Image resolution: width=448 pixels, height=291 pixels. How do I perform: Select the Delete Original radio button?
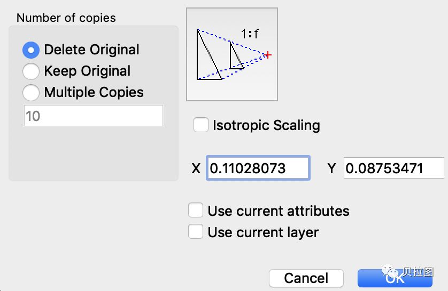click(x=31, y=50)
